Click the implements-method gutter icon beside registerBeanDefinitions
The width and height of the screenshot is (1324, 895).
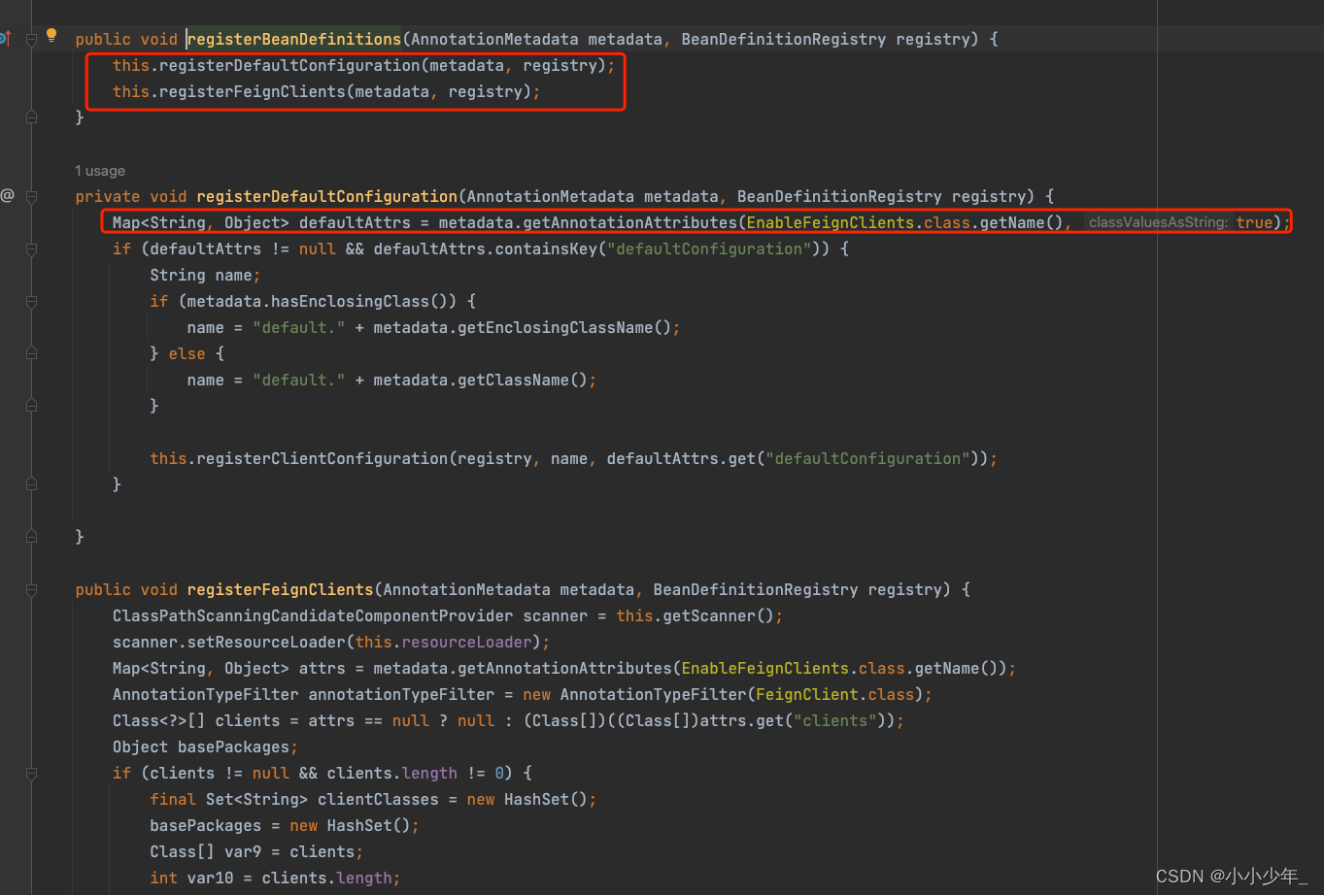4,39
